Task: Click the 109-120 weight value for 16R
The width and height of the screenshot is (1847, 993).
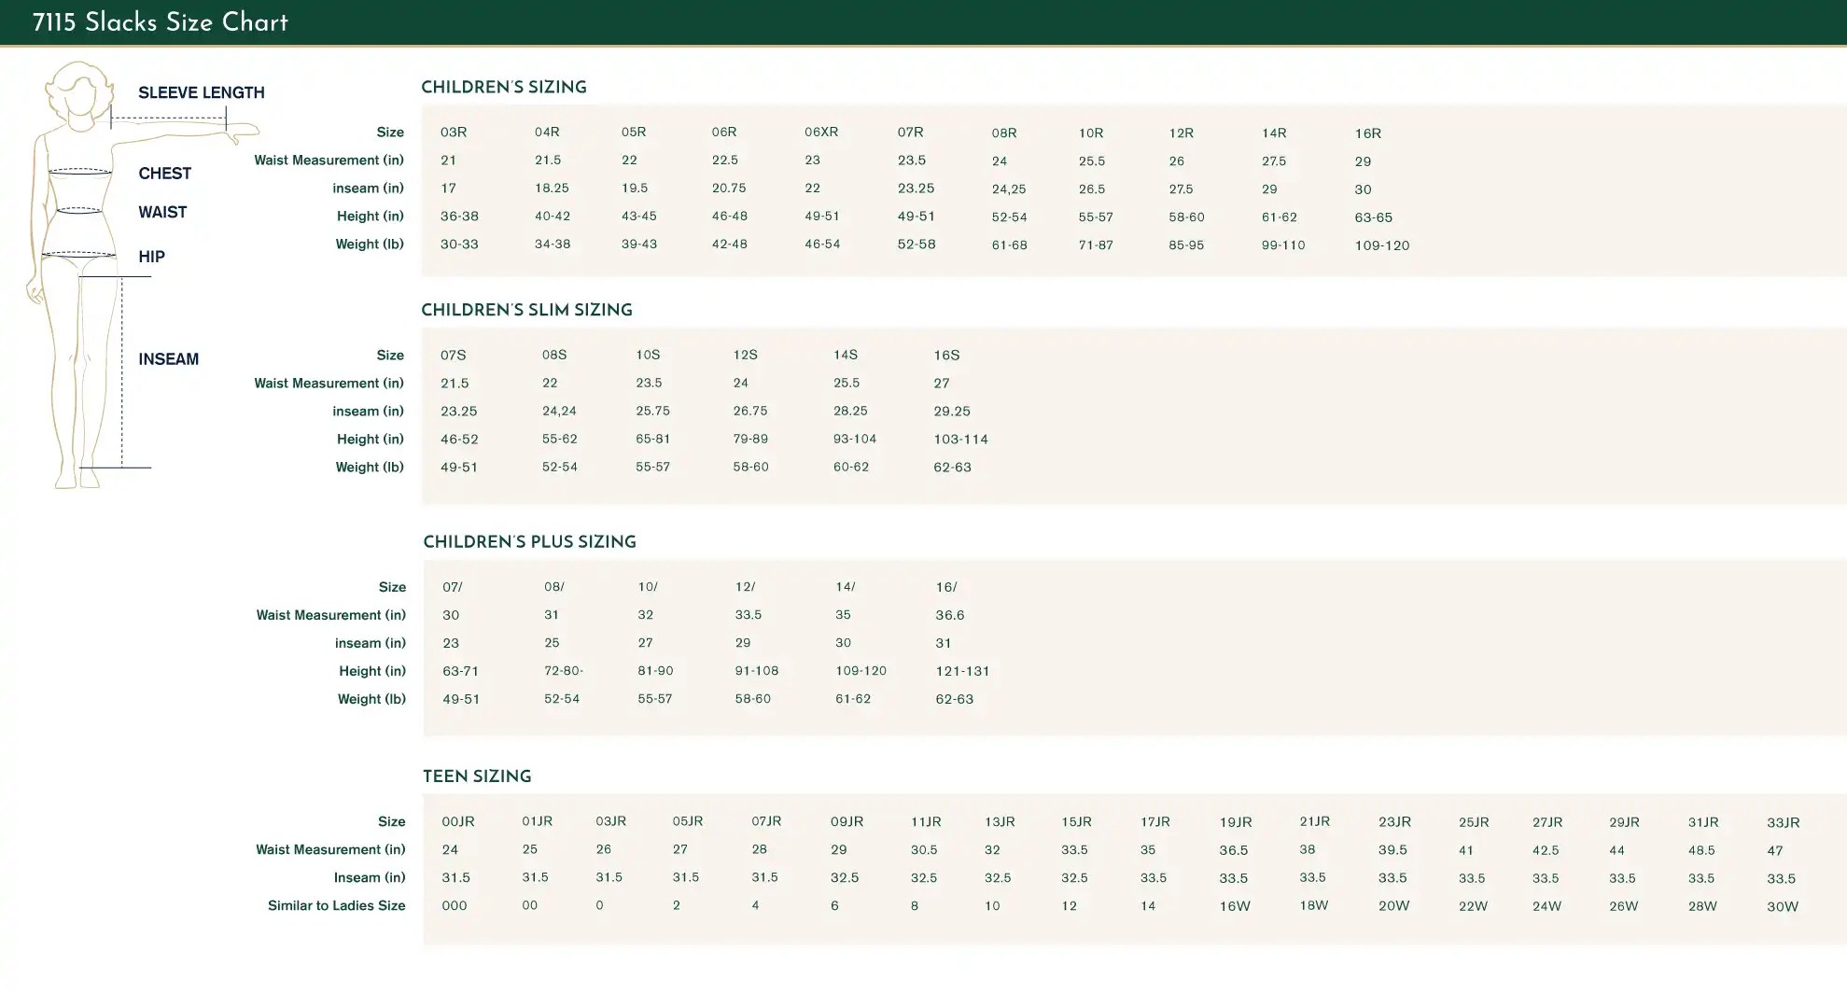Action: point(1382,245)
